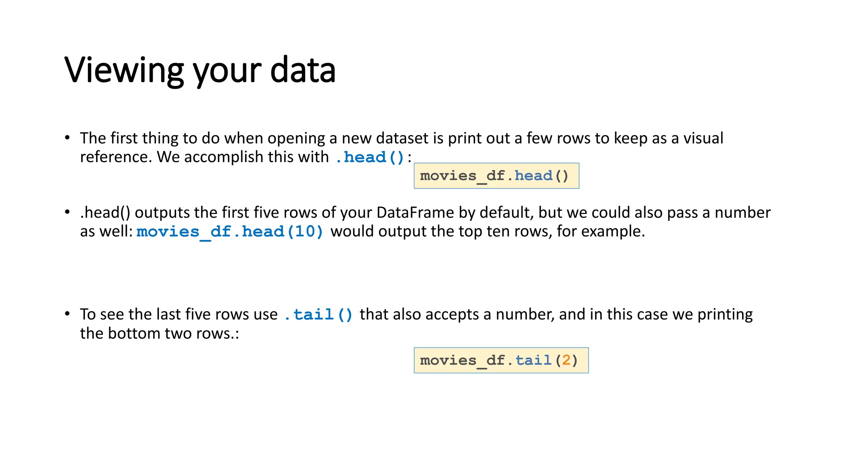Click the second bullet point marker
The image size is (841, 473).
(x=67, y=212)
